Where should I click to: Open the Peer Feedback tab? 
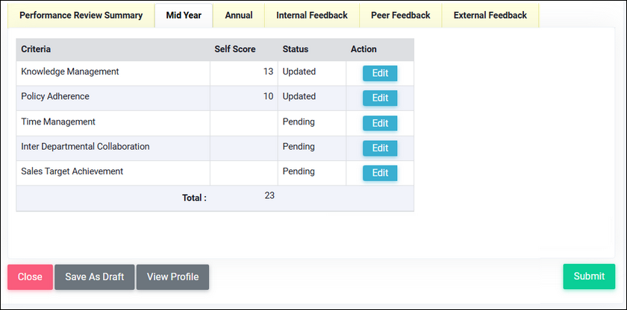coord(400,16)
